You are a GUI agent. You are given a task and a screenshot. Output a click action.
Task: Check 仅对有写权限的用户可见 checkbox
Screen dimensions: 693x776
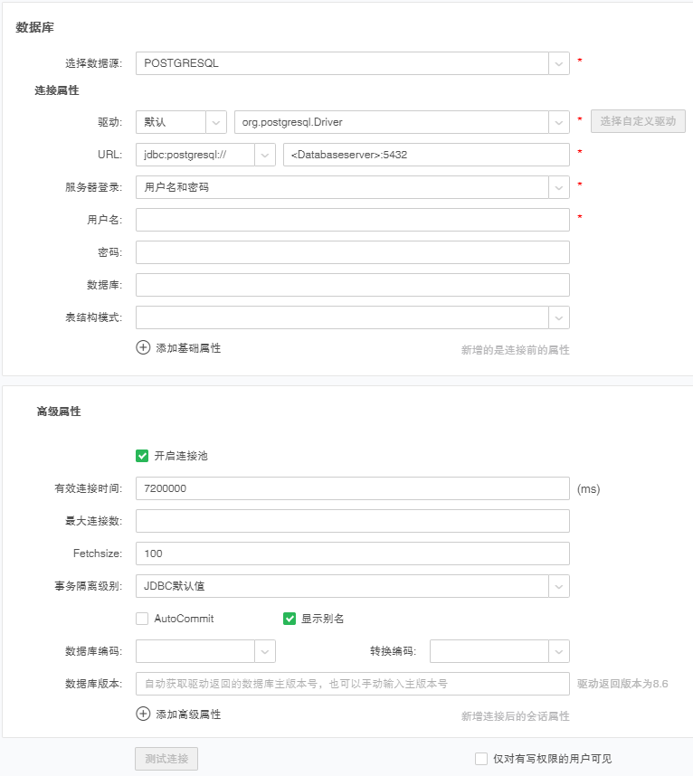[x=481, y=759]
